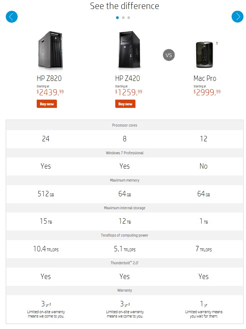
Task: Click the $1259.99 price of HP Z420
Action: (129, 92)
